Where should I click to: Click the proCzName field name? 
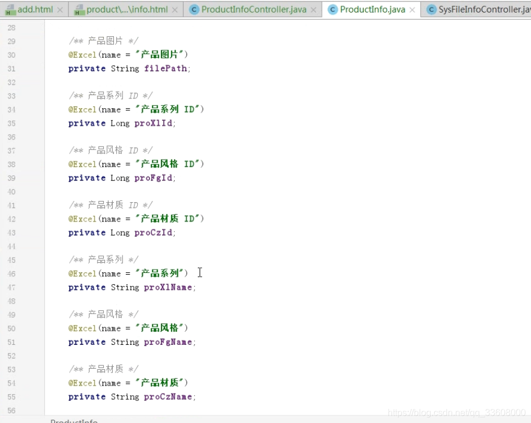168,397
